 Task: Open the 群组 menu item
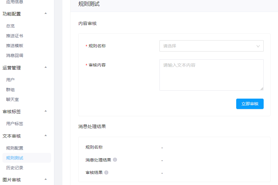click(x=10, y=90)
